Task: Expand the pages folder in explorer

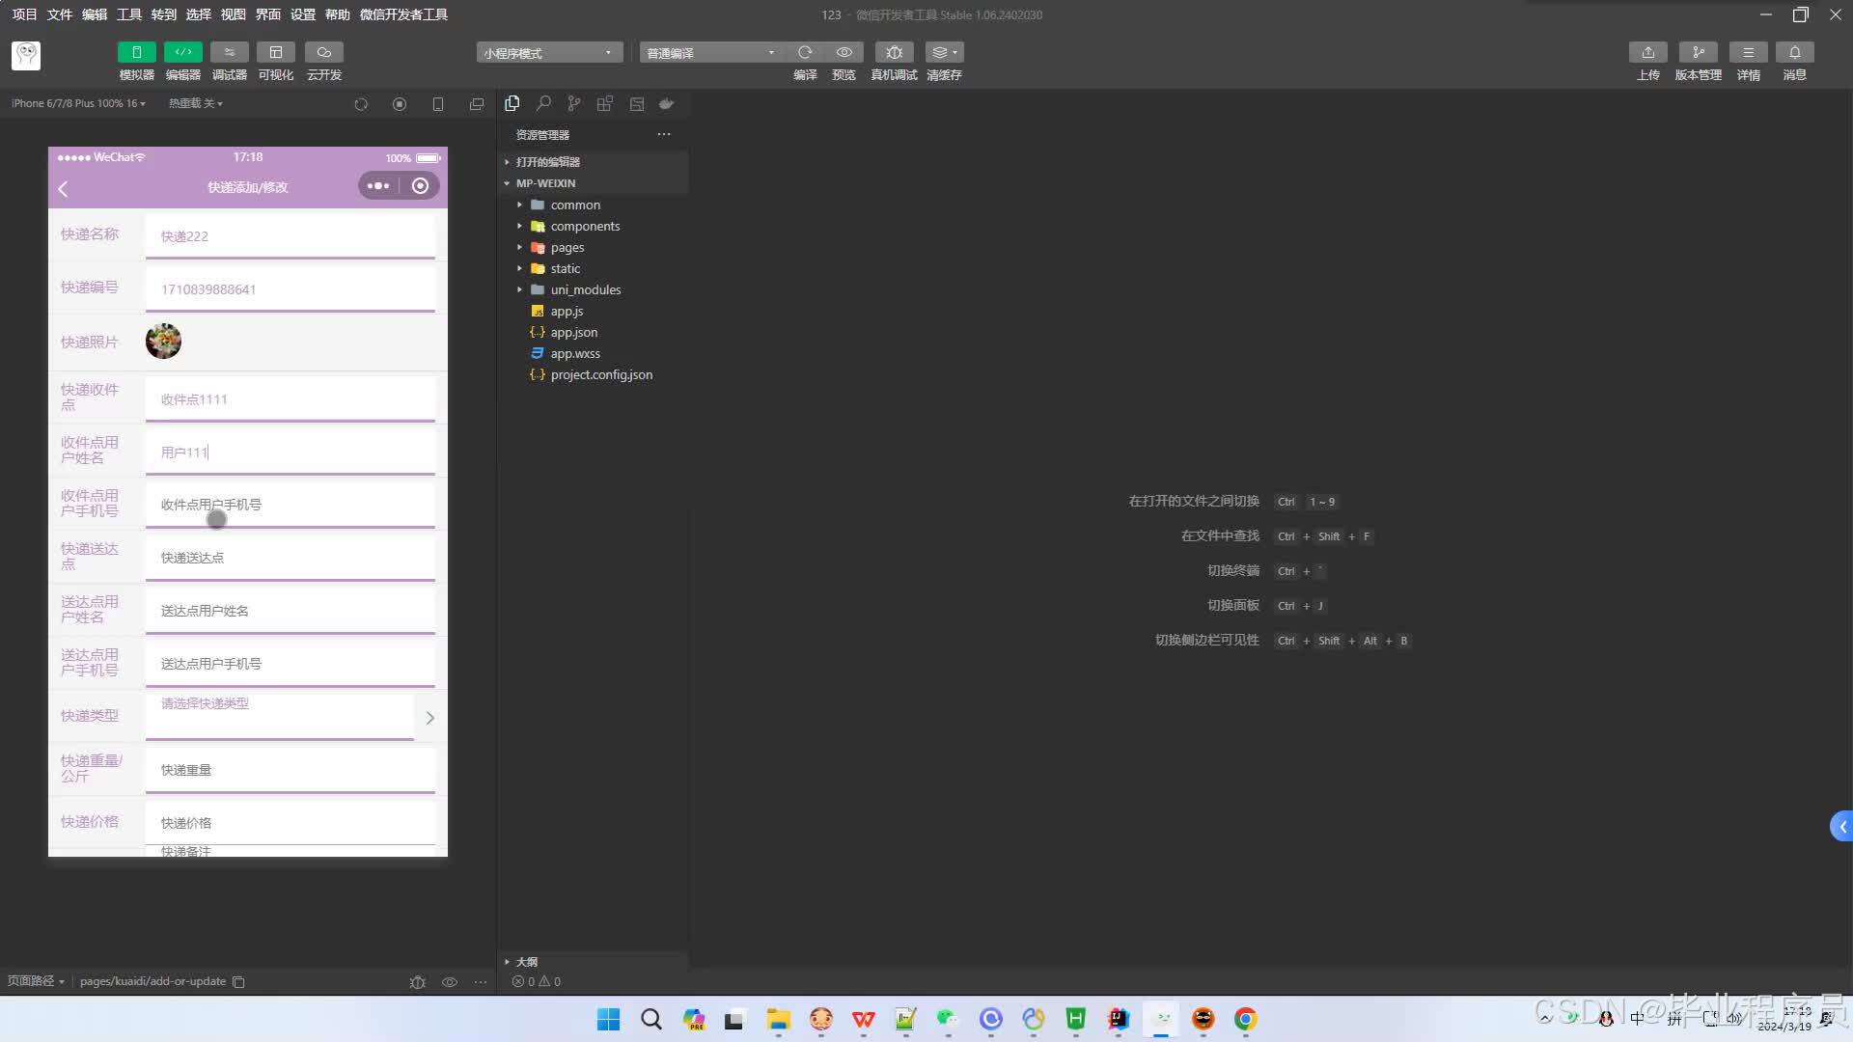Action: (x=567, y=248)
